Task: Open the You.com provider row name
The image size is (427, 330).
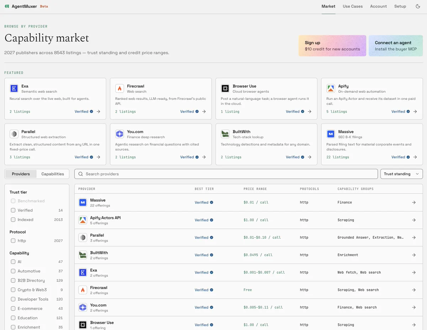Action: tap(98, 305)
